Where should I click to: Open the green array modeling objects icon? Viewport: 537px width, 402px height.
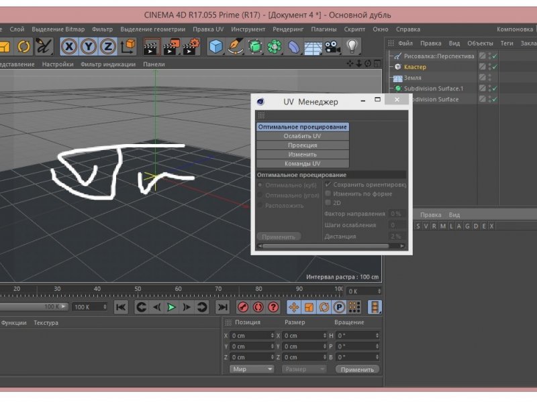coord(275,46)
